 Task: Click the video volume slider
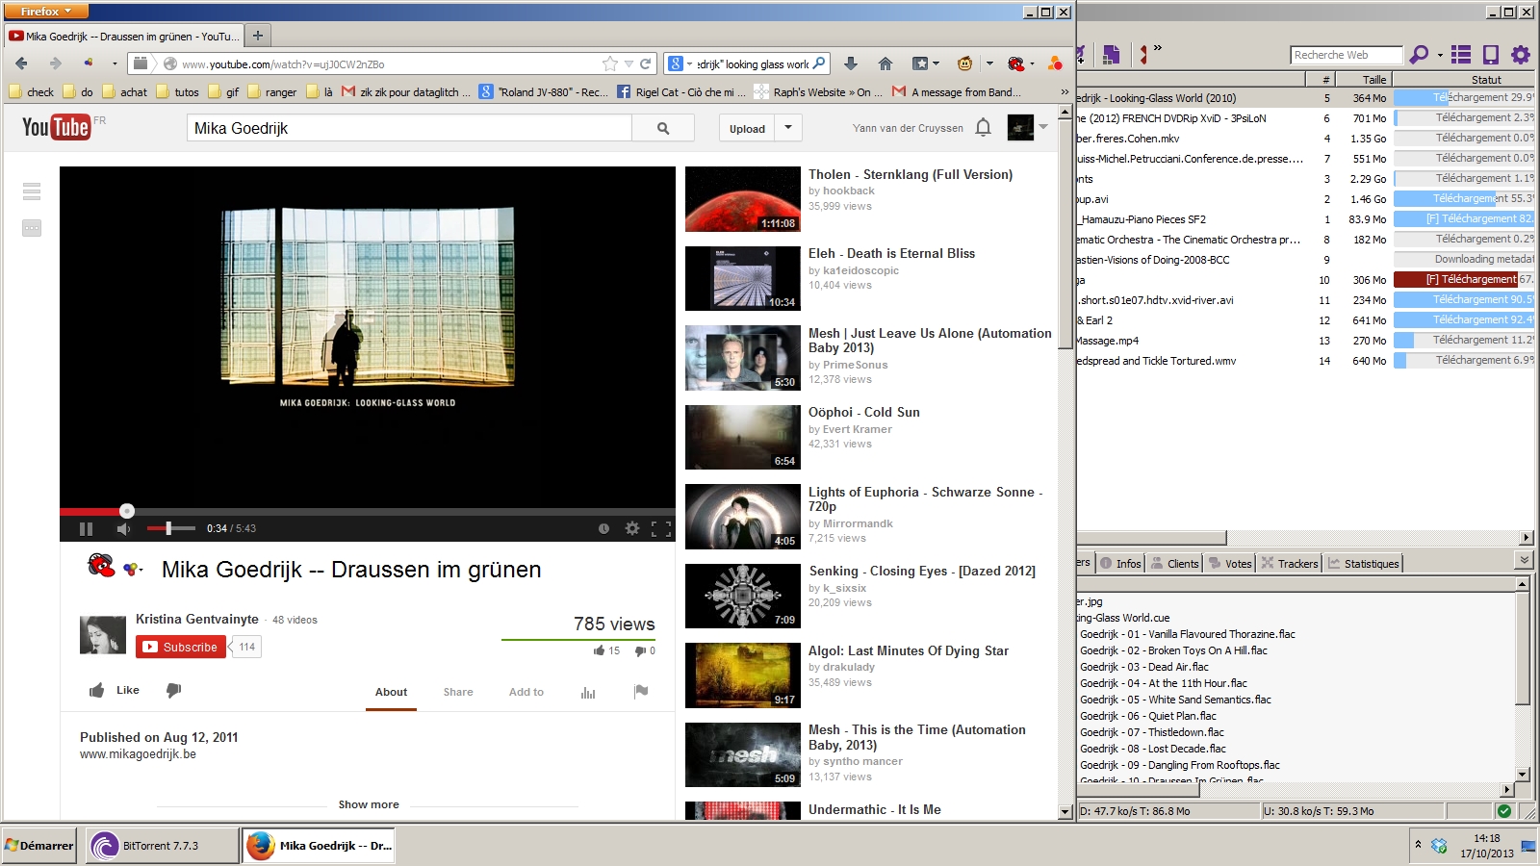pos(170,528)
